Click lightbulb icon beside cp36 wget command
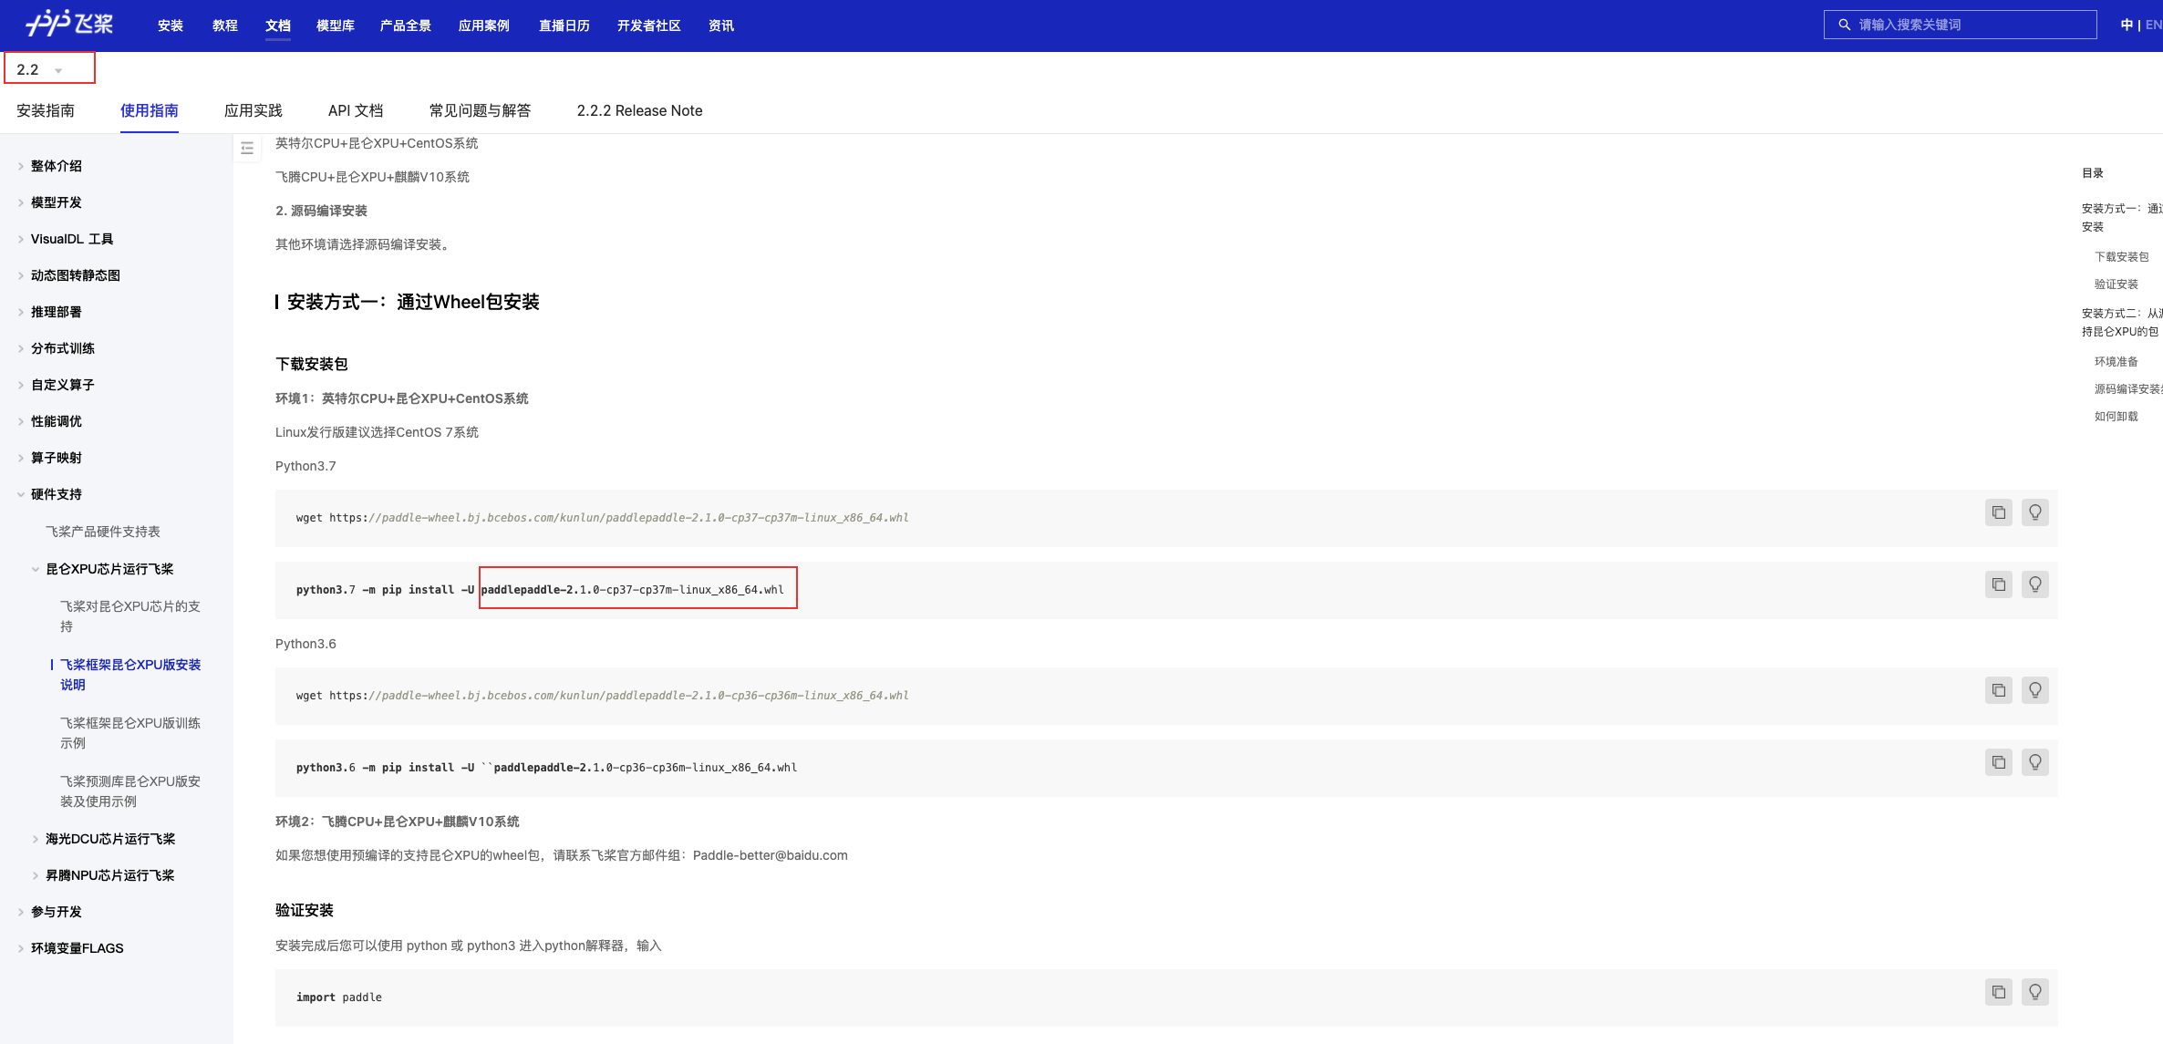This screenshot has width=2163, height=1044. (x=2035, y=690)
